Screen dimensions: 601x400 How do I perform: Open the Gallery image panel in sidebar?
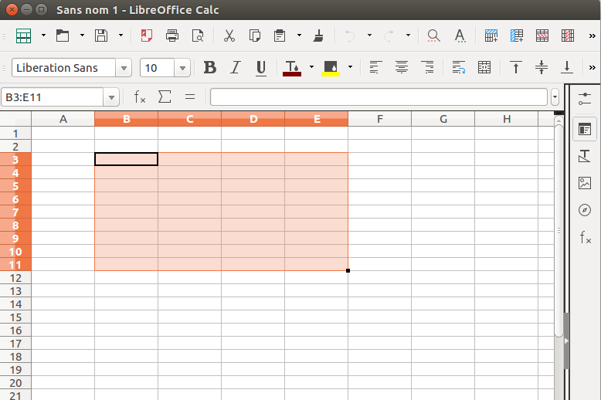click(x=584, y=183)
